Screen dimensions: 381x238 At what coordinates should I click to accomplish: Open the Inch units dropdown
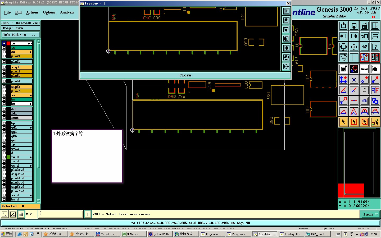tap(370, 214)
